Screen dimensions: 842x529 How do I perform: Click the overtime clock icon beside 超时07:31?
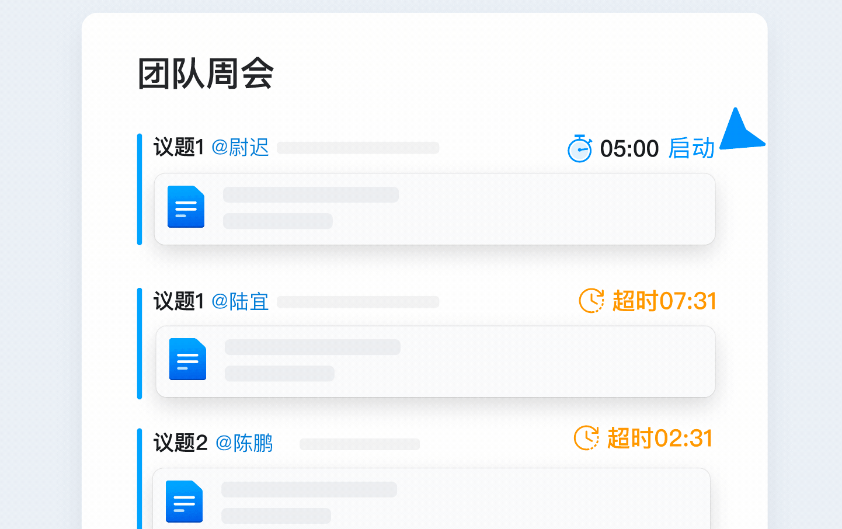click(592, 301)
